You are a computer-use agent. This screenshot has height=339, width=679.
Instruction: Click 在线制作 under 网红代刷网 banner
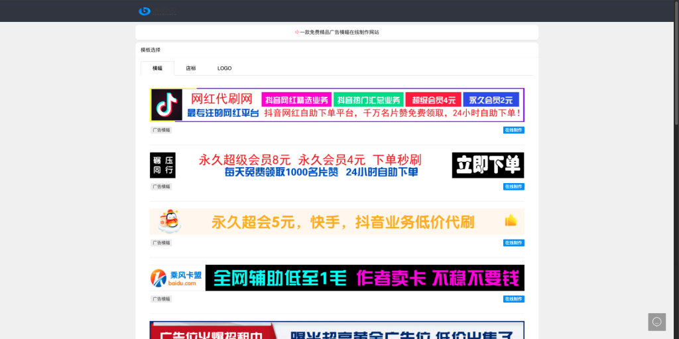point(514,130)
